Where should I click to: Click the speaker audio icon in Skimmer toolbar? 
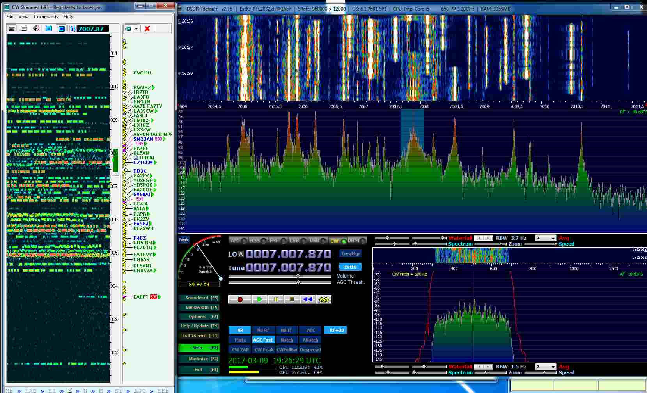point(36,28)
